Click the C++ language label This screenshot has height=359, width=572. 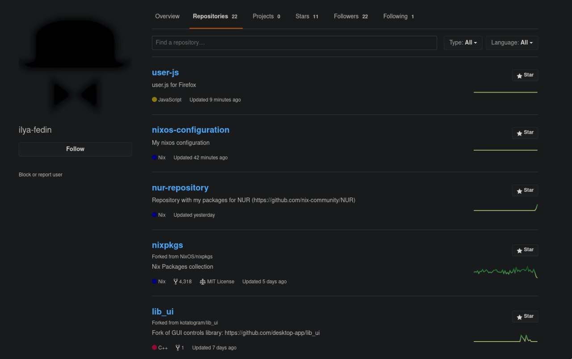(163, 347)
